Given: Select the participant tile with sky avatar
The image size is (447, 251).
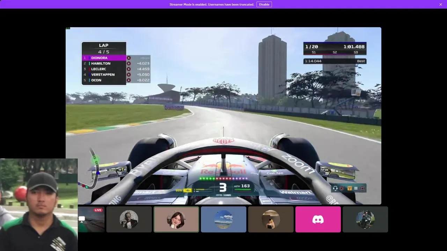Looking at the screenshot, I should pos(223,219).
